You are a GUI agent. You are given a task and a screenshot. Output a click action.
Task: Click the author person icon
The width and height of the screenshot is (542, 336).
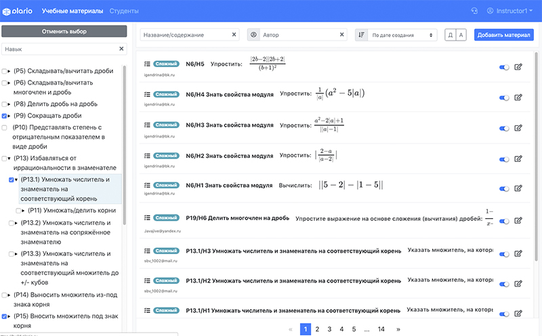click(x=253, y=35)
